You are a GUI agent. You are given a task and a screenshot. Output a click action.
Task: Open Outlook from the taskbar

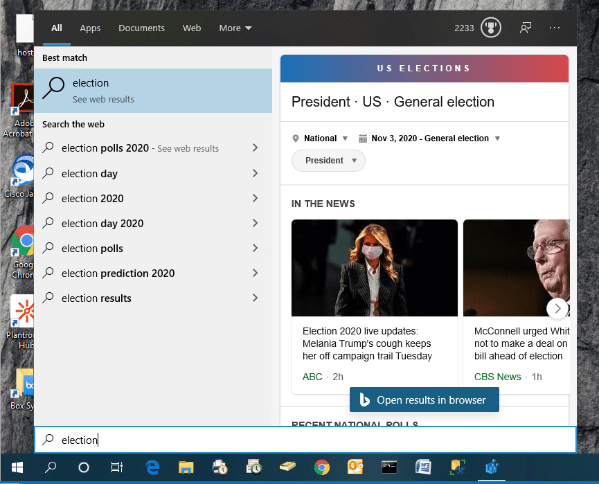(355, 467)
